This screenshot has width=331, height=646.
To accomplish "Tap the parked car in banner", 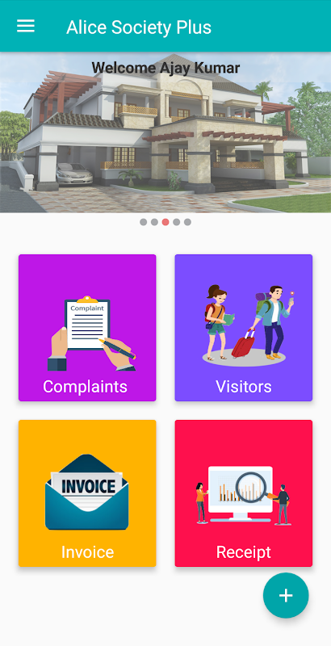I will (74, 174).
